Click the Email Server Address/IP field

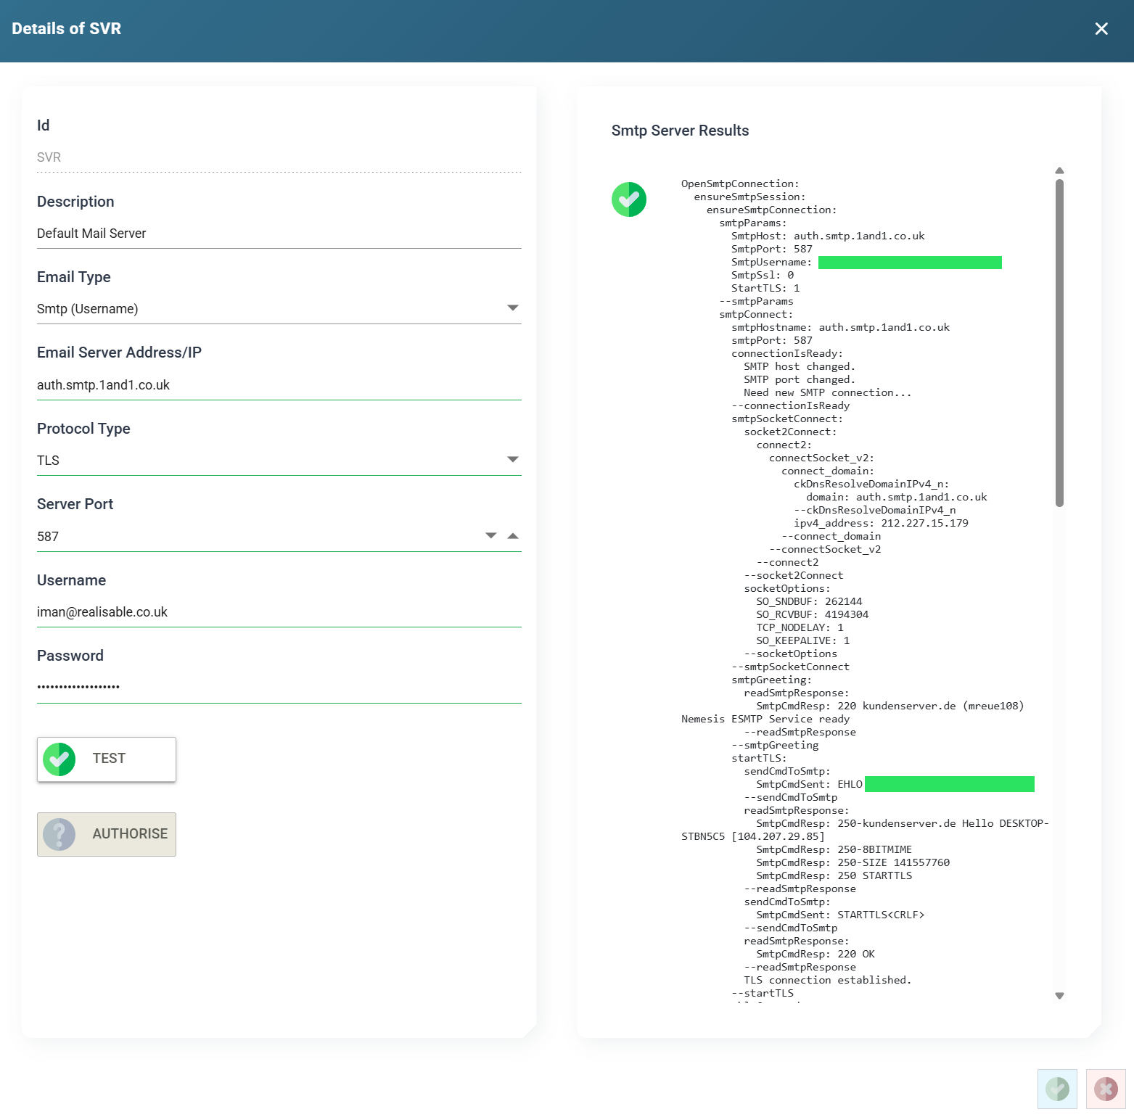(x=279, y=385)
